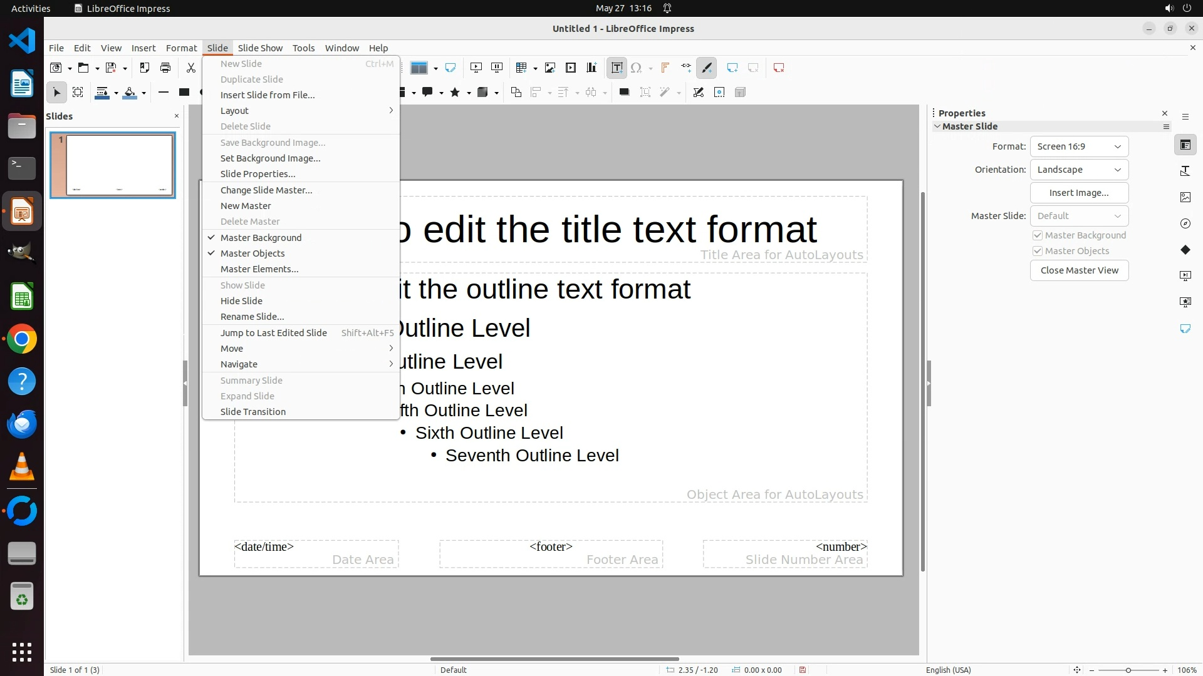Open the Orientation dropdown showing Landscape
This screenshot has width=1203, height=676.
(x=1079, y=170)
